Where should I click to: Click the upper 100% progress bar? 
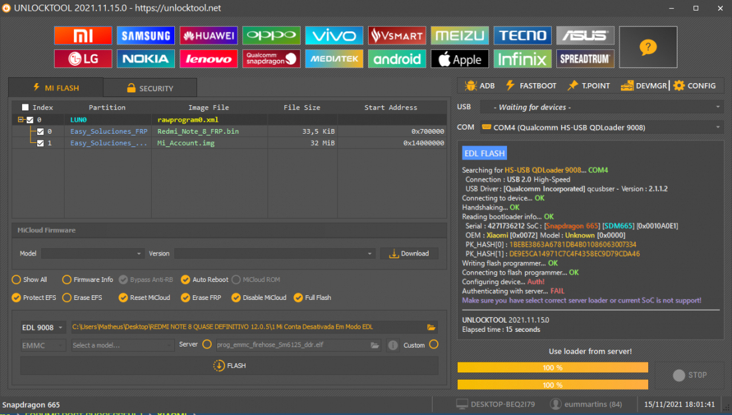click(553, 368)
